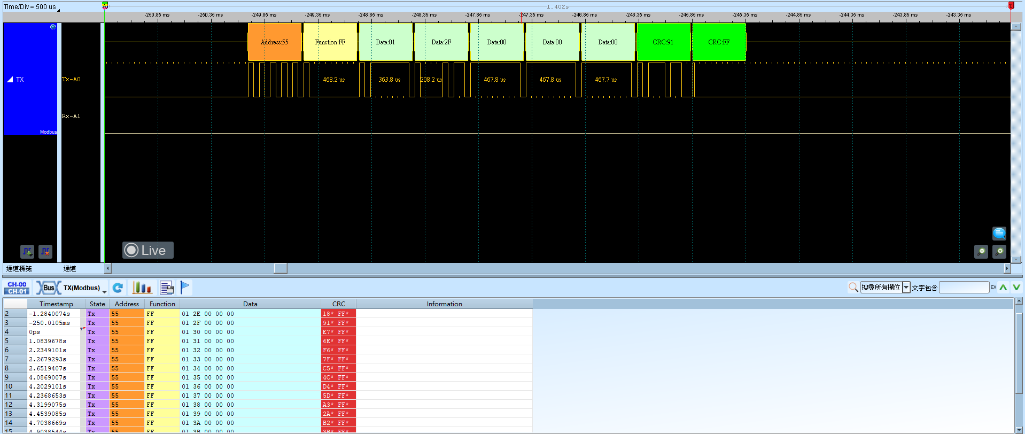Select the yellow Function:FF decode block
1025x434 pixels.
tap(330, 42)
